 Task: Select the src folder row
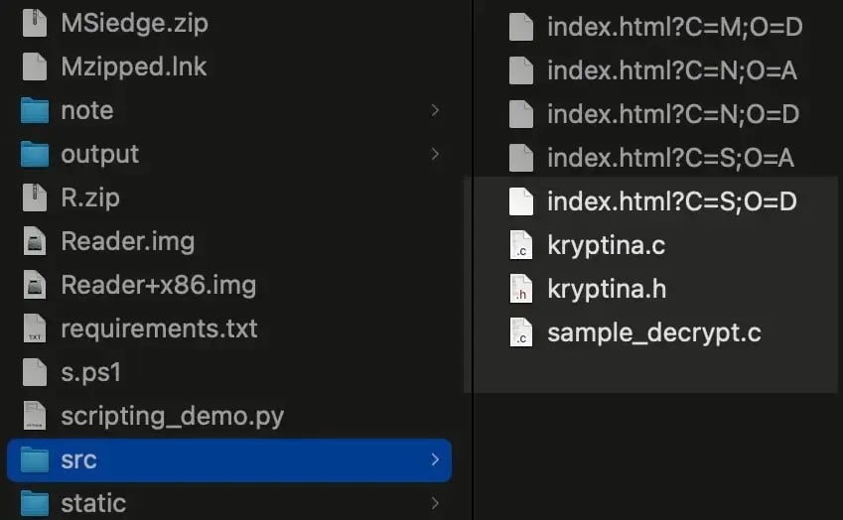click(x=228, y=459)
